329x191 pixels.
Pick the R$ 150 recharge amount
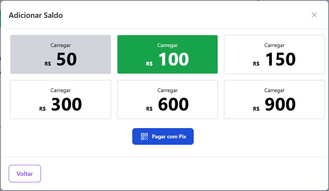coord(274,55)
